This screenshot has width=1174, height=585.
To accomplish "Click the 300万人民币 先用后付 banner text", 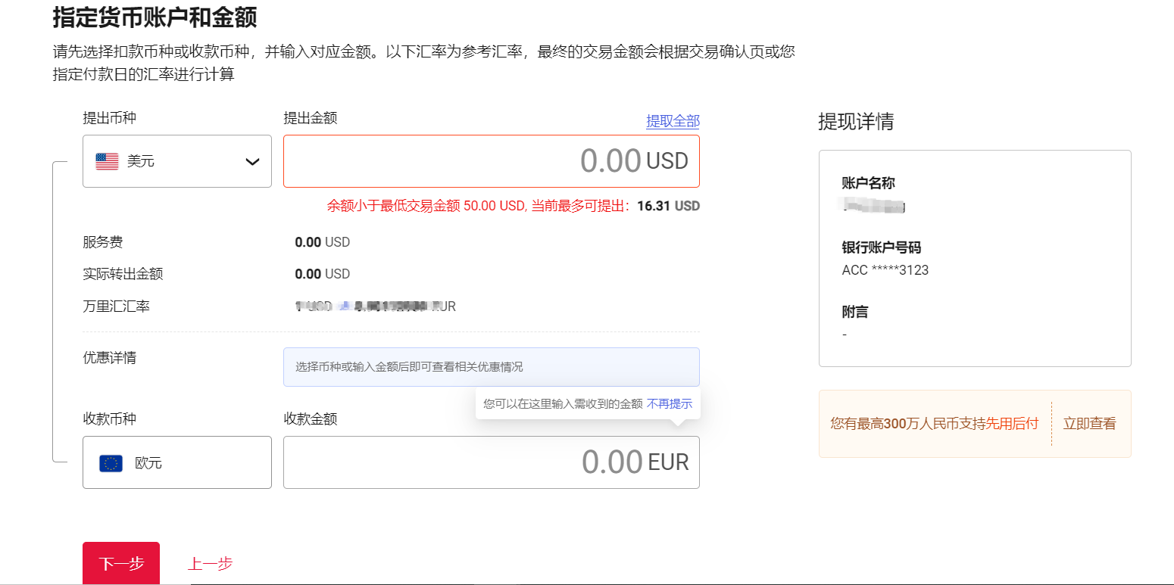I will (x=934, y=424).
